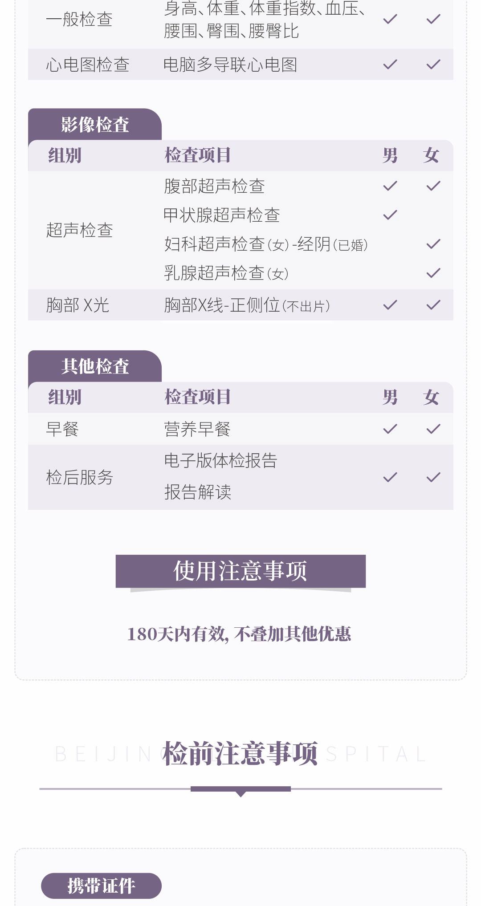
Task: Click male checkmark in 检后服务 row
Action: (x=390, y=477)
